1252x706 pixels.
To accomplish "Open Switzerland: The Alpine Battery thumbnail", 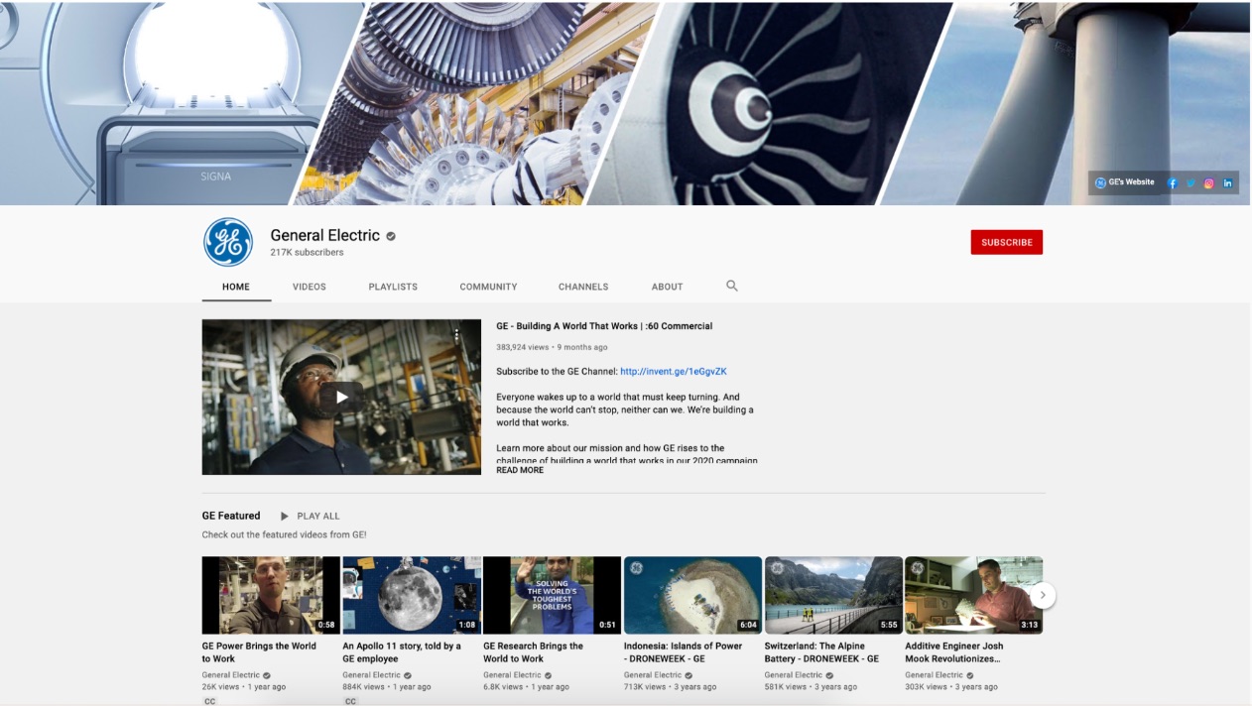I will tap(833, 595).
